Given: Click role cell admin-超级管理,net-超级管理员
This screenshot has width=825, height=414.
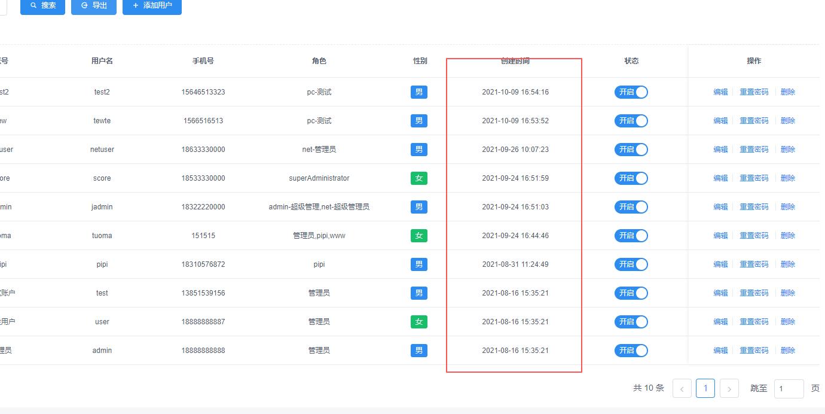Looking at the screenshot, I should (319, 207).
